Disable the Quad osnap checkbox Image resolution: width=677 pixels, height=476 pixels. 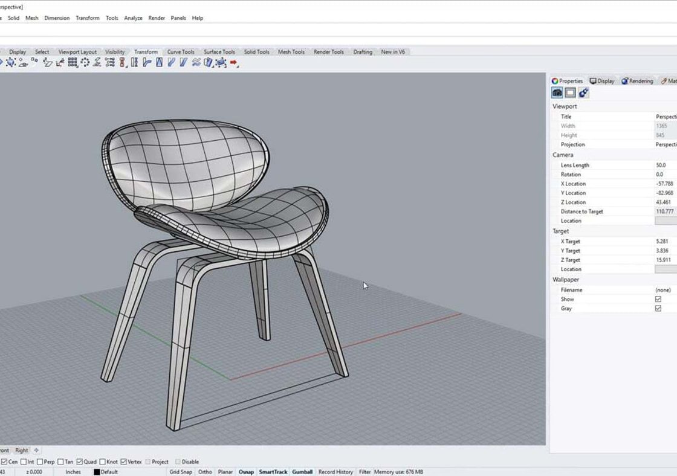(80, 462)
